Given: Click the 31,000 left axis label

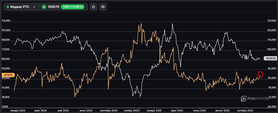Looking at the screenshot, I should (6, 88).
